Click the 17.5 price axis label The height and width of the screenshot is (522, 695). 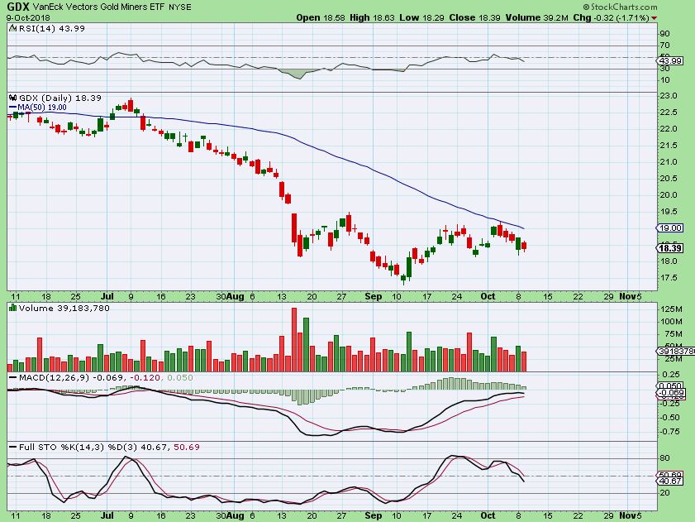[669, 278]
